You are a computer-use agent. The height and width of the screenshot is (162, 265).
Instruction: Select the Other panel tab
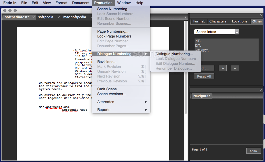click(257, 21)
